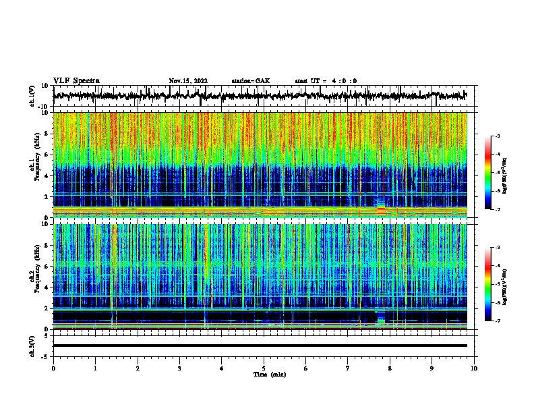This screenshot has height=413, width=534.
Task: Click the "Time (min)" x-axis label
Action: (270, 375)
